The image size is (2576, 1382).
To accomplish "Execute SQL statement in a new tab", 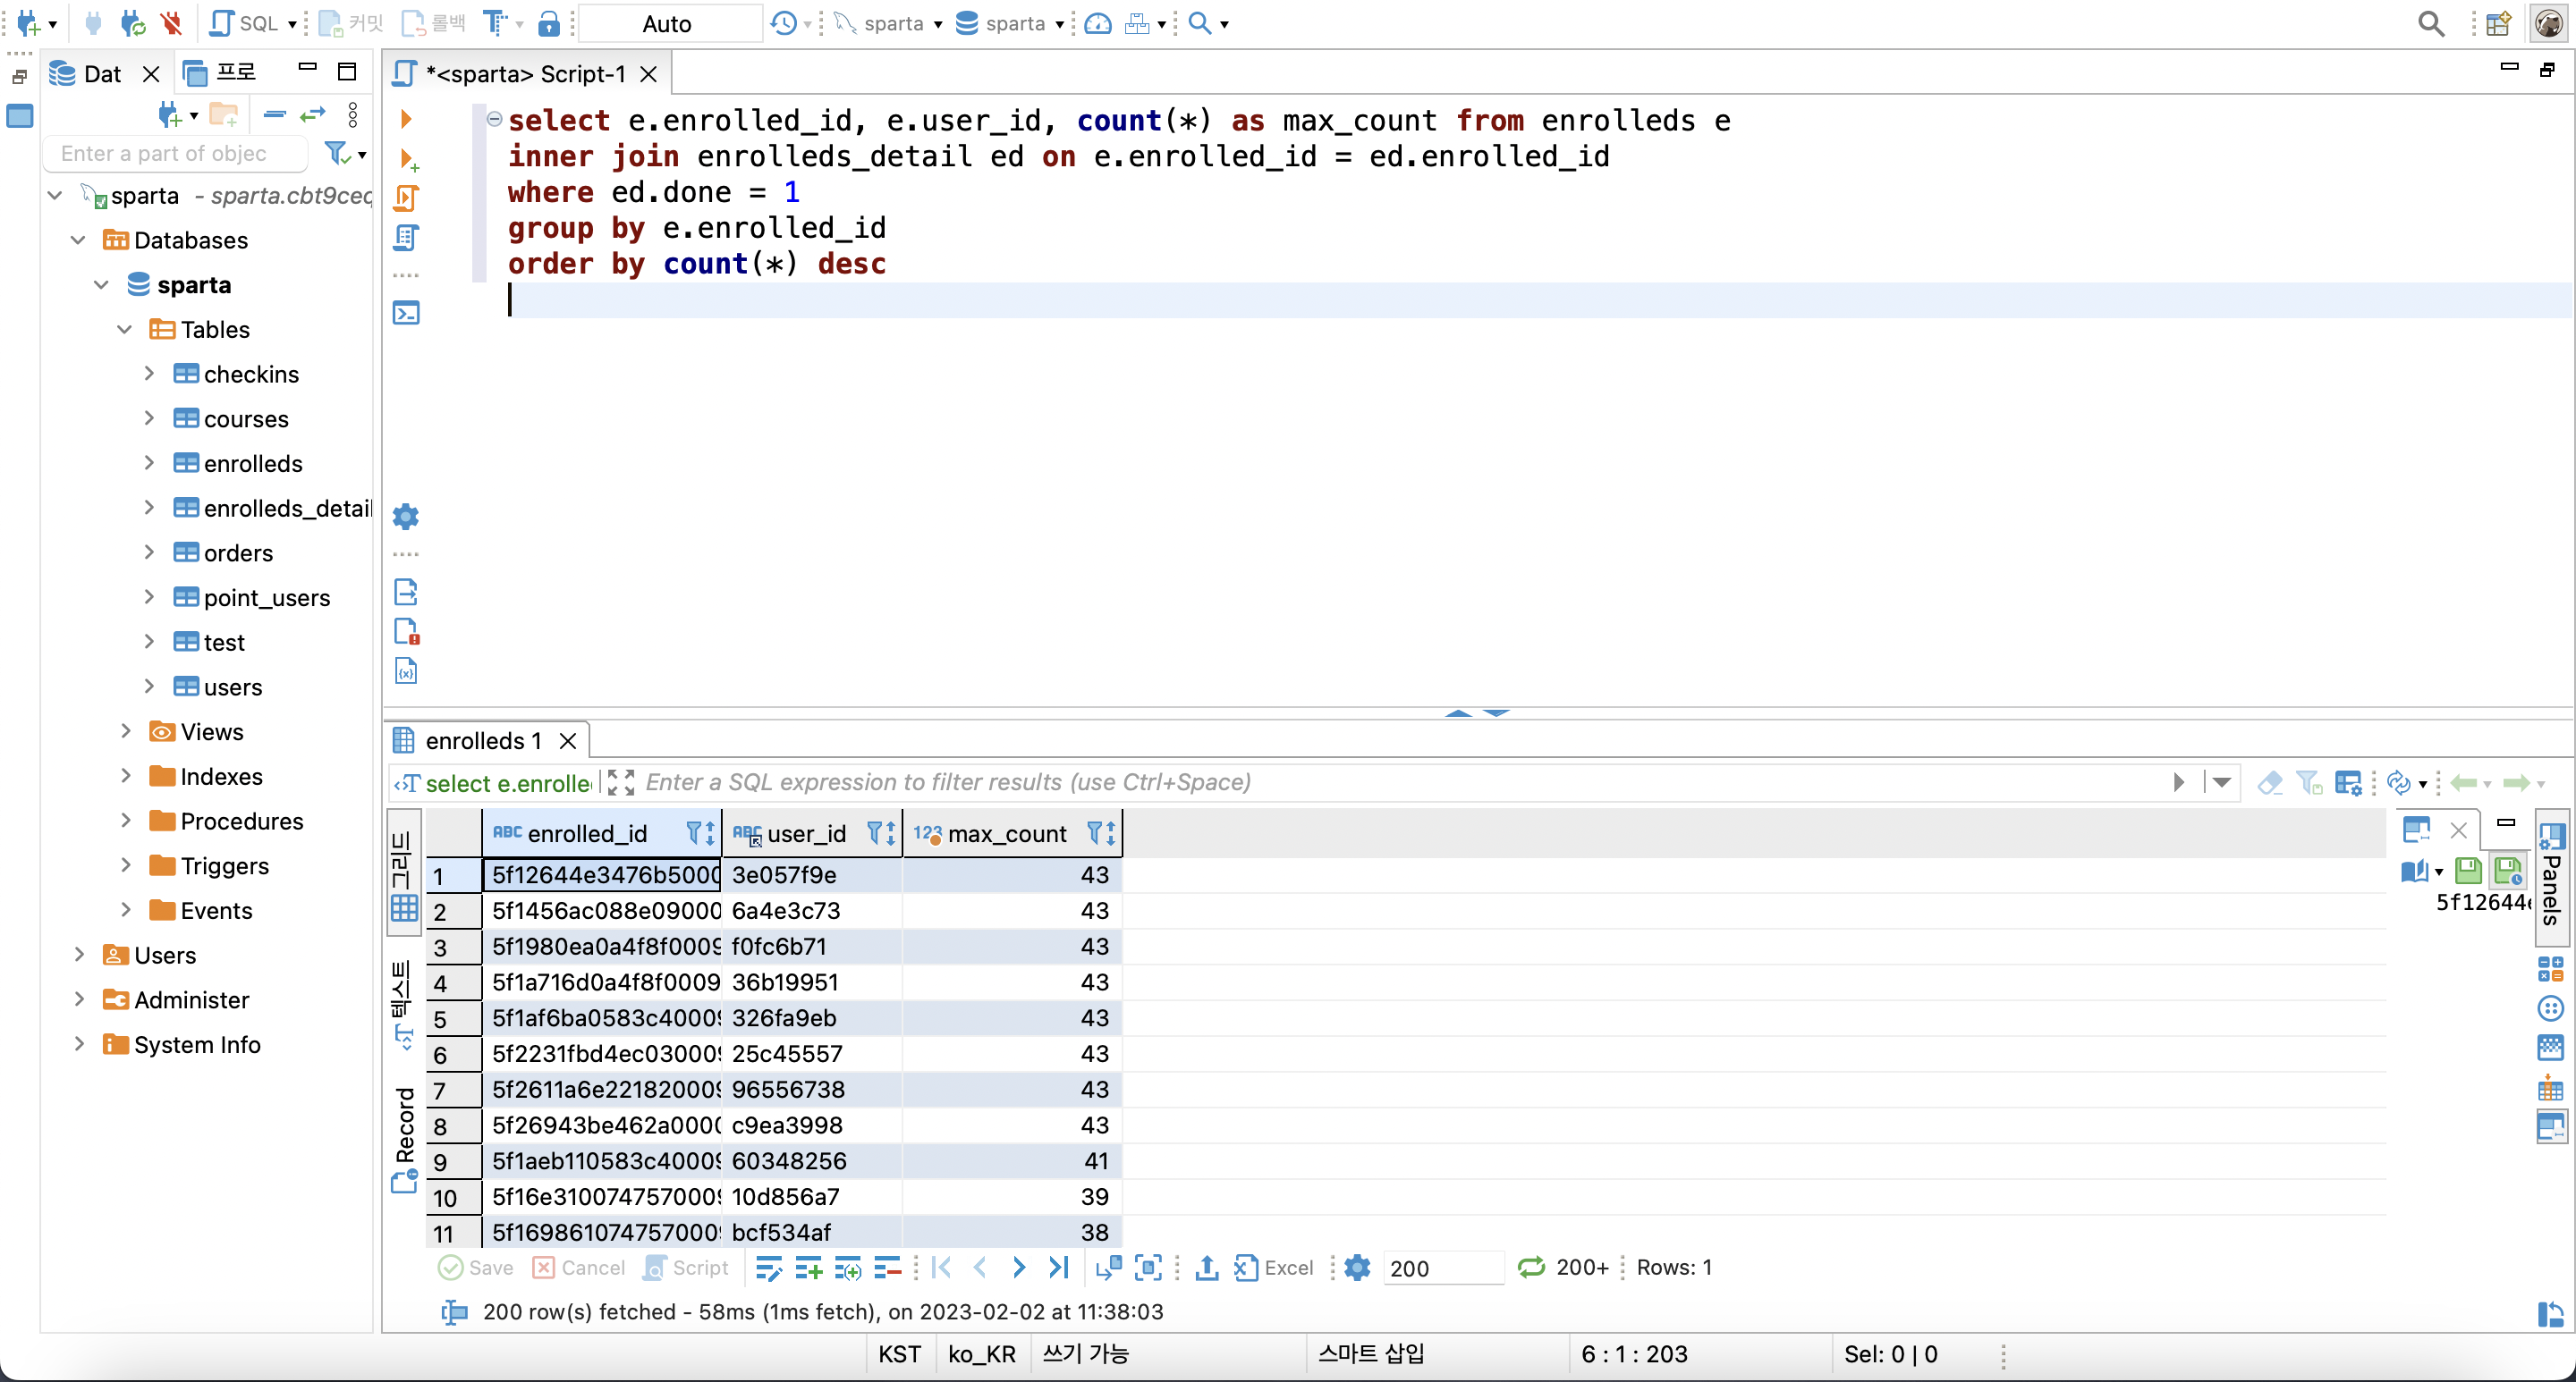I will [x=408, y=159].
